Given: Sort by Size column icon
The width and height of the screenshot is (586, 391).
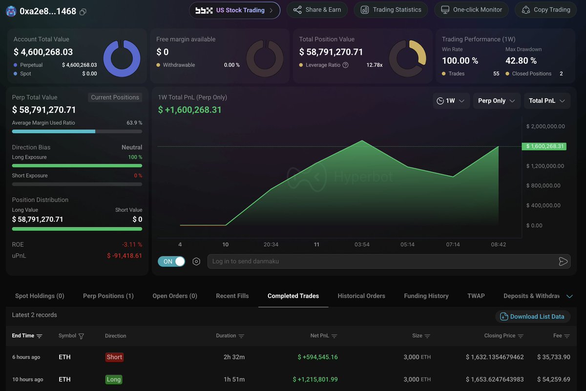Looking at the screenshot, I should [427, 336].
